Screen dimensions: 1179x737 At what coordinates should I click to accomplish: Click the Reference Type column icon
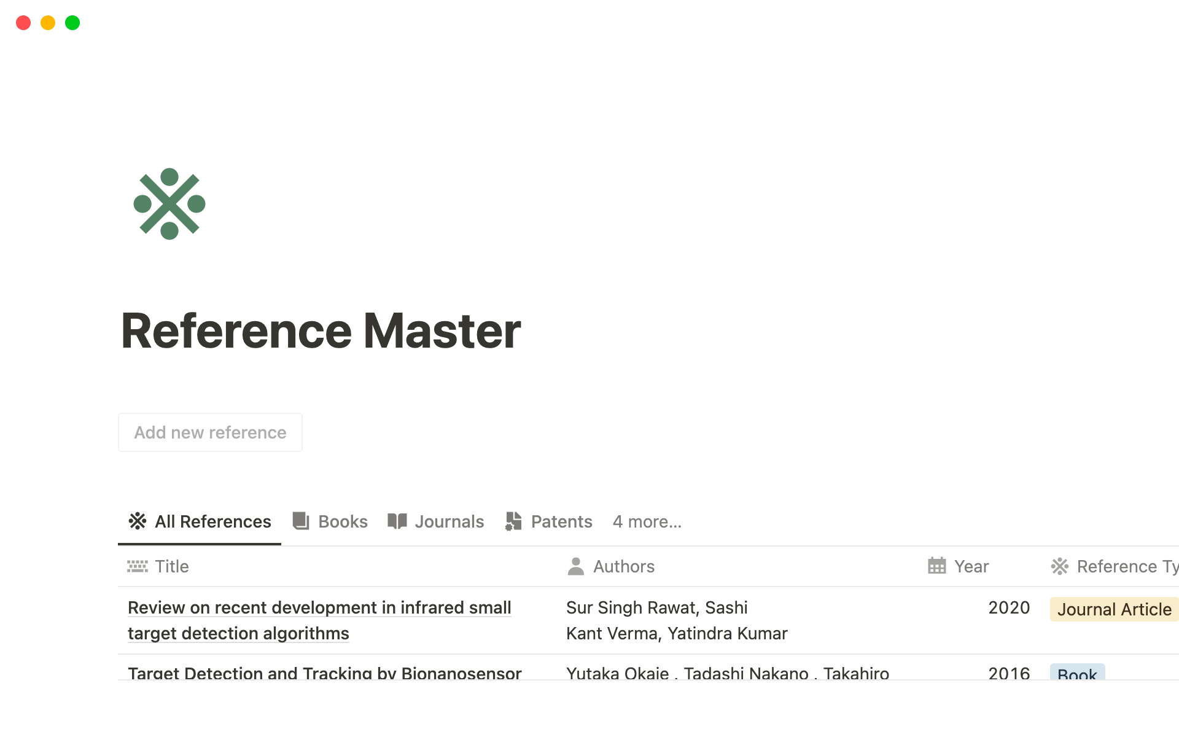[1060, 566]
